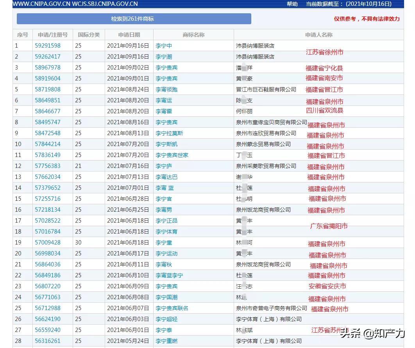Open trademark name 李宁体育 link
Viewport: 415px width, 348px height.
[x=166, y=232]
